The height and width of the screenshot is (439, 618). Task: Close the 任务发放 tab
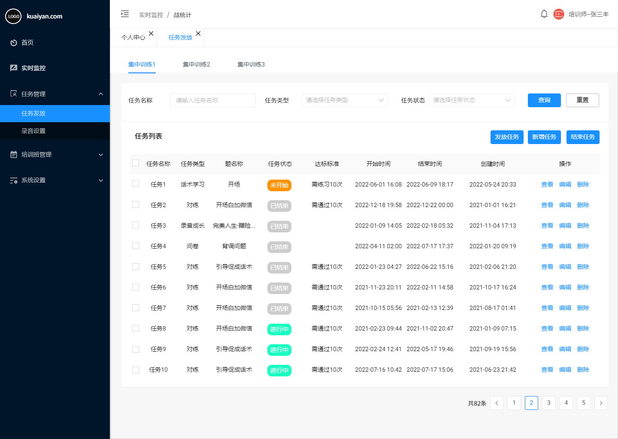(198, 33)
